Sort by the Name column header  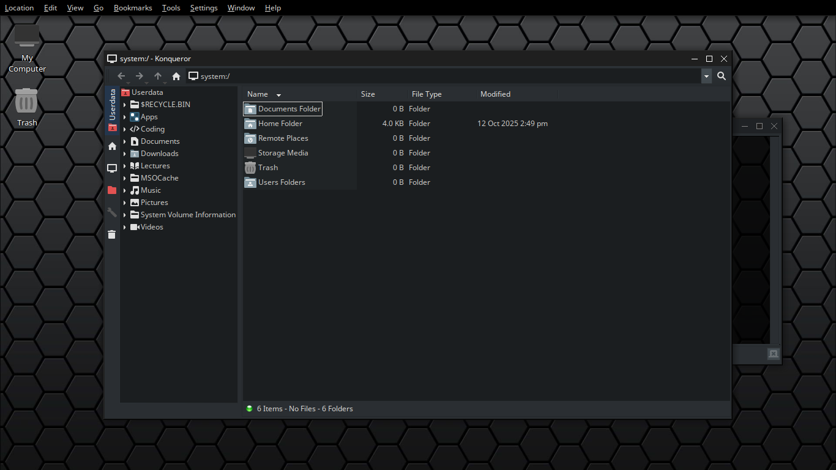pyautogui.click(x=300, y=94)
